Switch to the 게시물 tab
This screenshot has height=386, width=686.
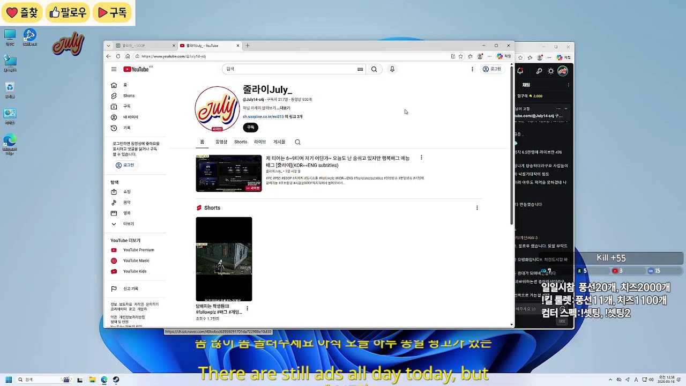pos(279,142)
